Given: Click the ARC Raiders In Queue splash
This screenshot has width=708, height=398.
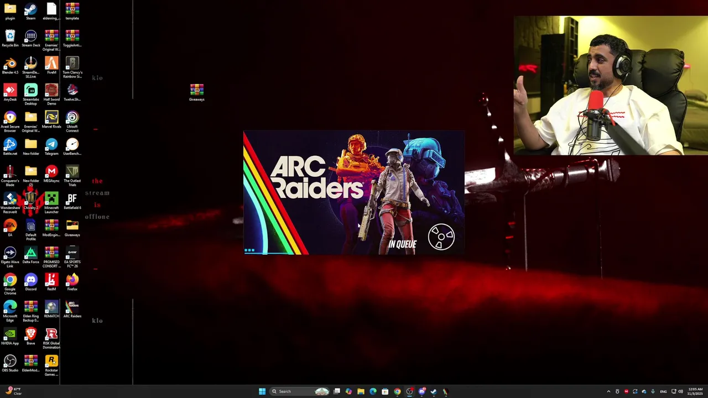Looking at the screenshot, I should [x=353, y=192].
